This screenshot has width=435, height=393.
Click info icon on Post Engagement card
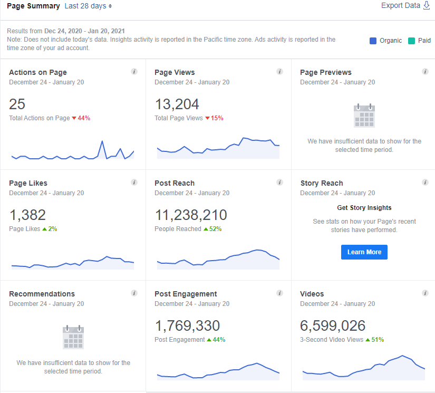279,293
